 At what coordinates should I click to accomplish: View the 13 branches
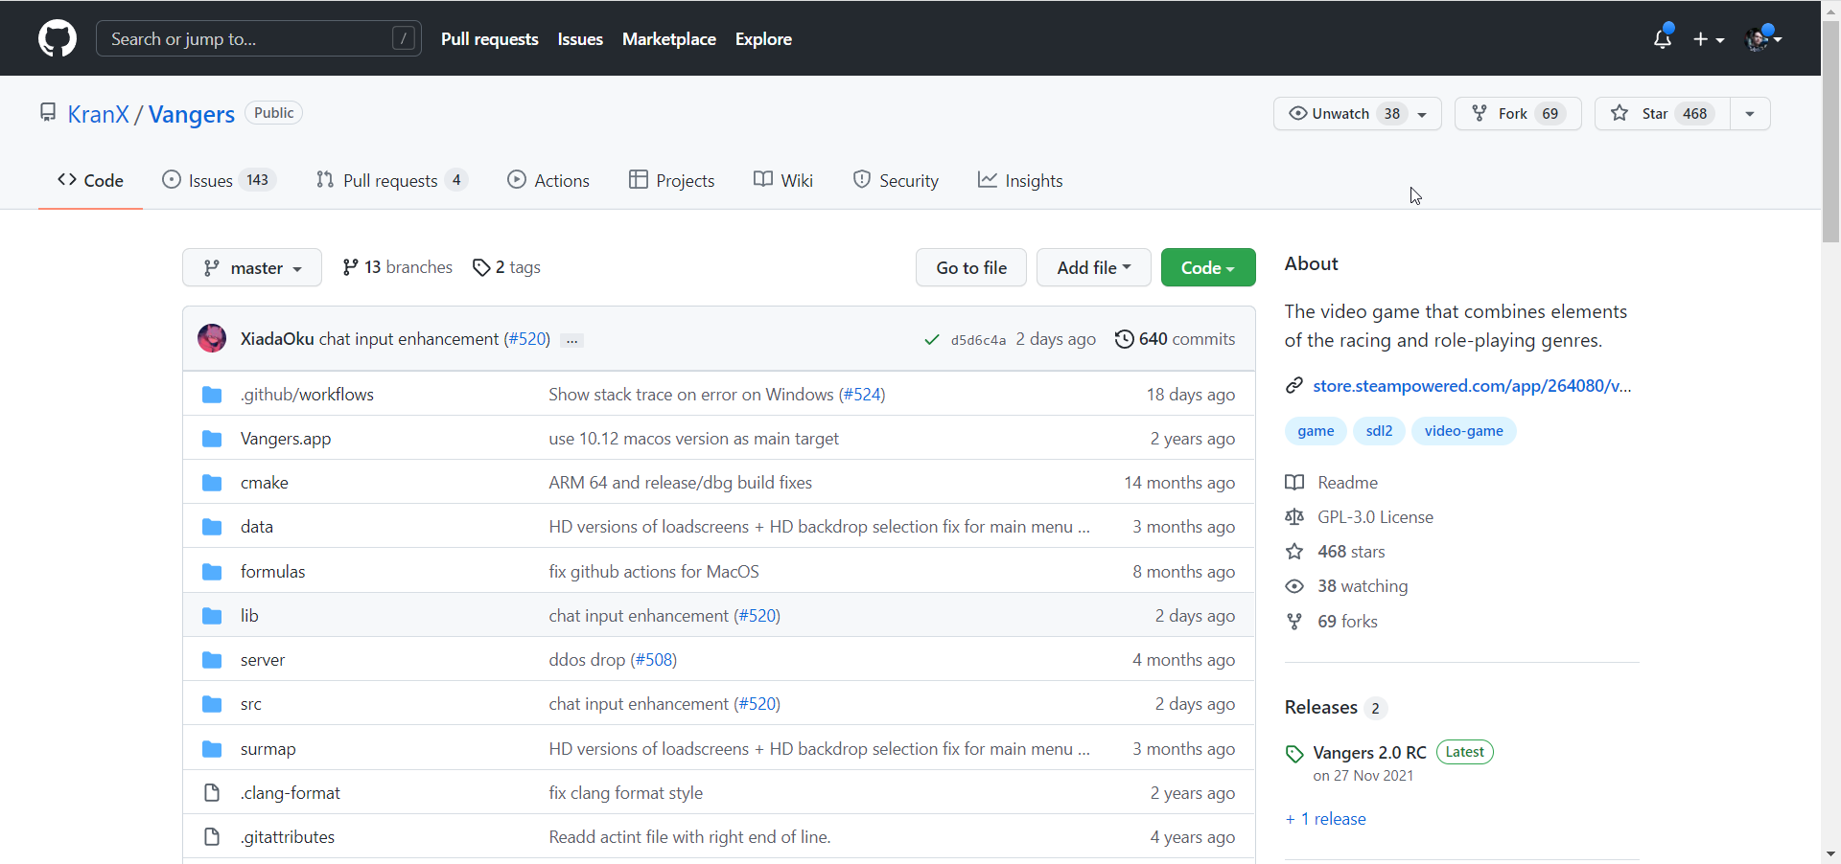tap(397, 267)
